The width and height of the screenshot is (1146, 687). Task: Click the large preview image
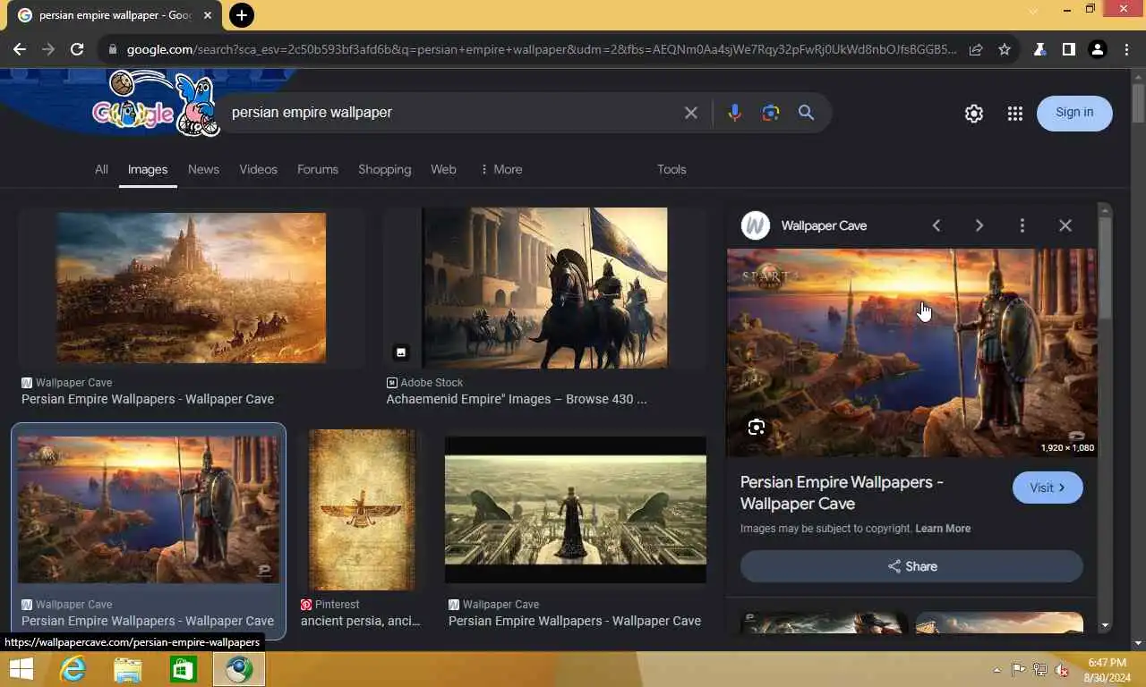[911, 352]
